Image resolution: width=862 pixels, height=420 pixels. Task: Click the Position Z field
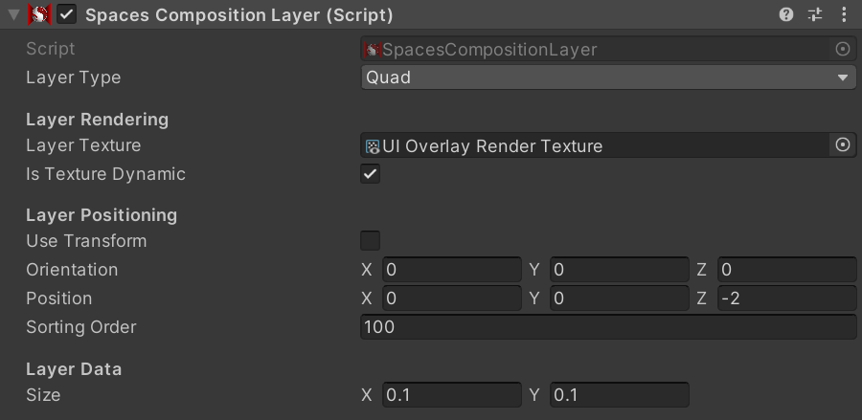787,298
